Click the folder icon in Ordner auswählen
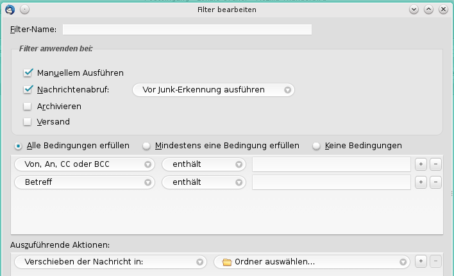This screenshot has width=454, height=276. point(226,262)
